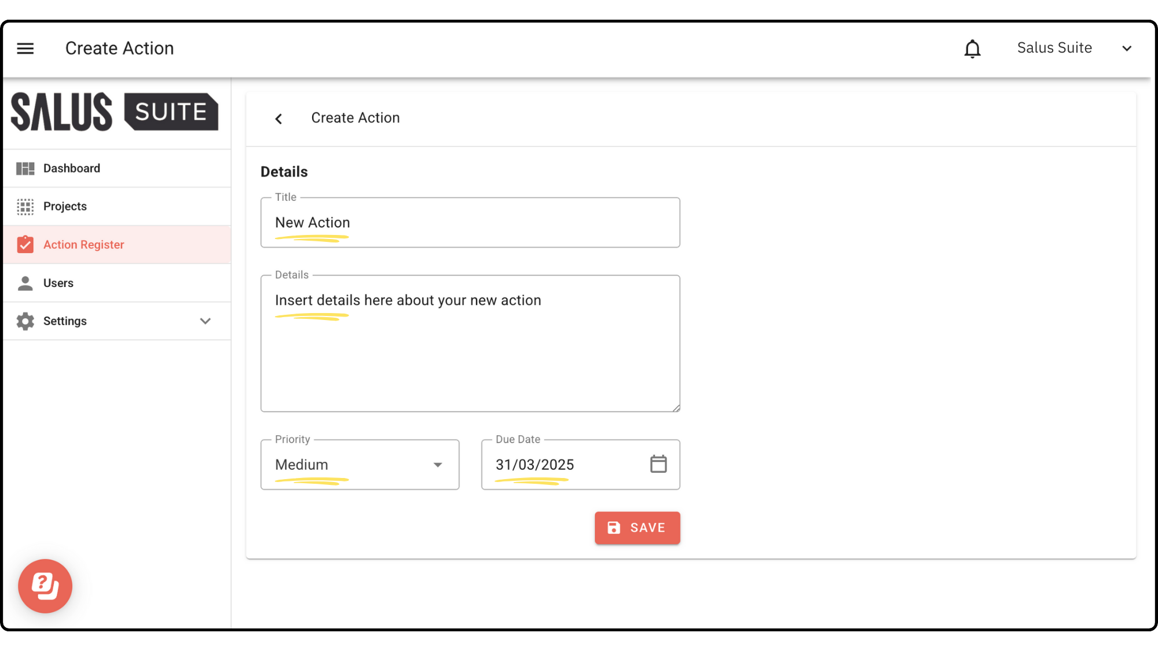Click the Users person icon
Screen dimensions: 1158x651
25,283
